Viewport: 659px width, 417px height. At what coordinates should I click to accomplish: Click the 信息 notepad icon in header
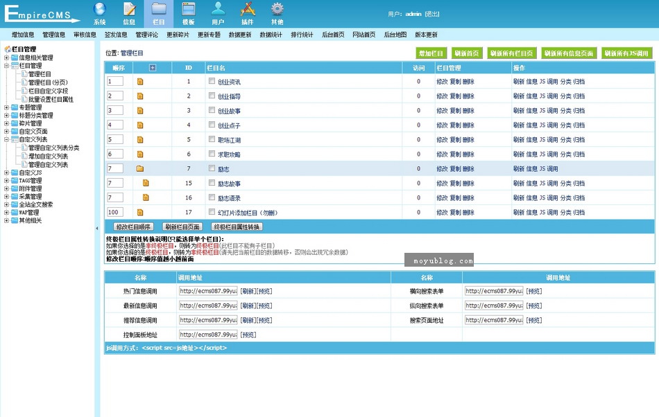(129, 10)
